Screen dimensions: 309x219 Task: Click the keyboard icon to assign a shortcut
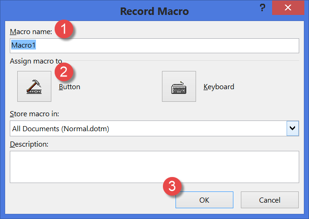point(179,86)
